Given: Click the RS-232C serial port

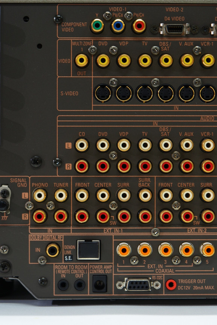Looking at the screenshot, I should (x=138, y=285).
